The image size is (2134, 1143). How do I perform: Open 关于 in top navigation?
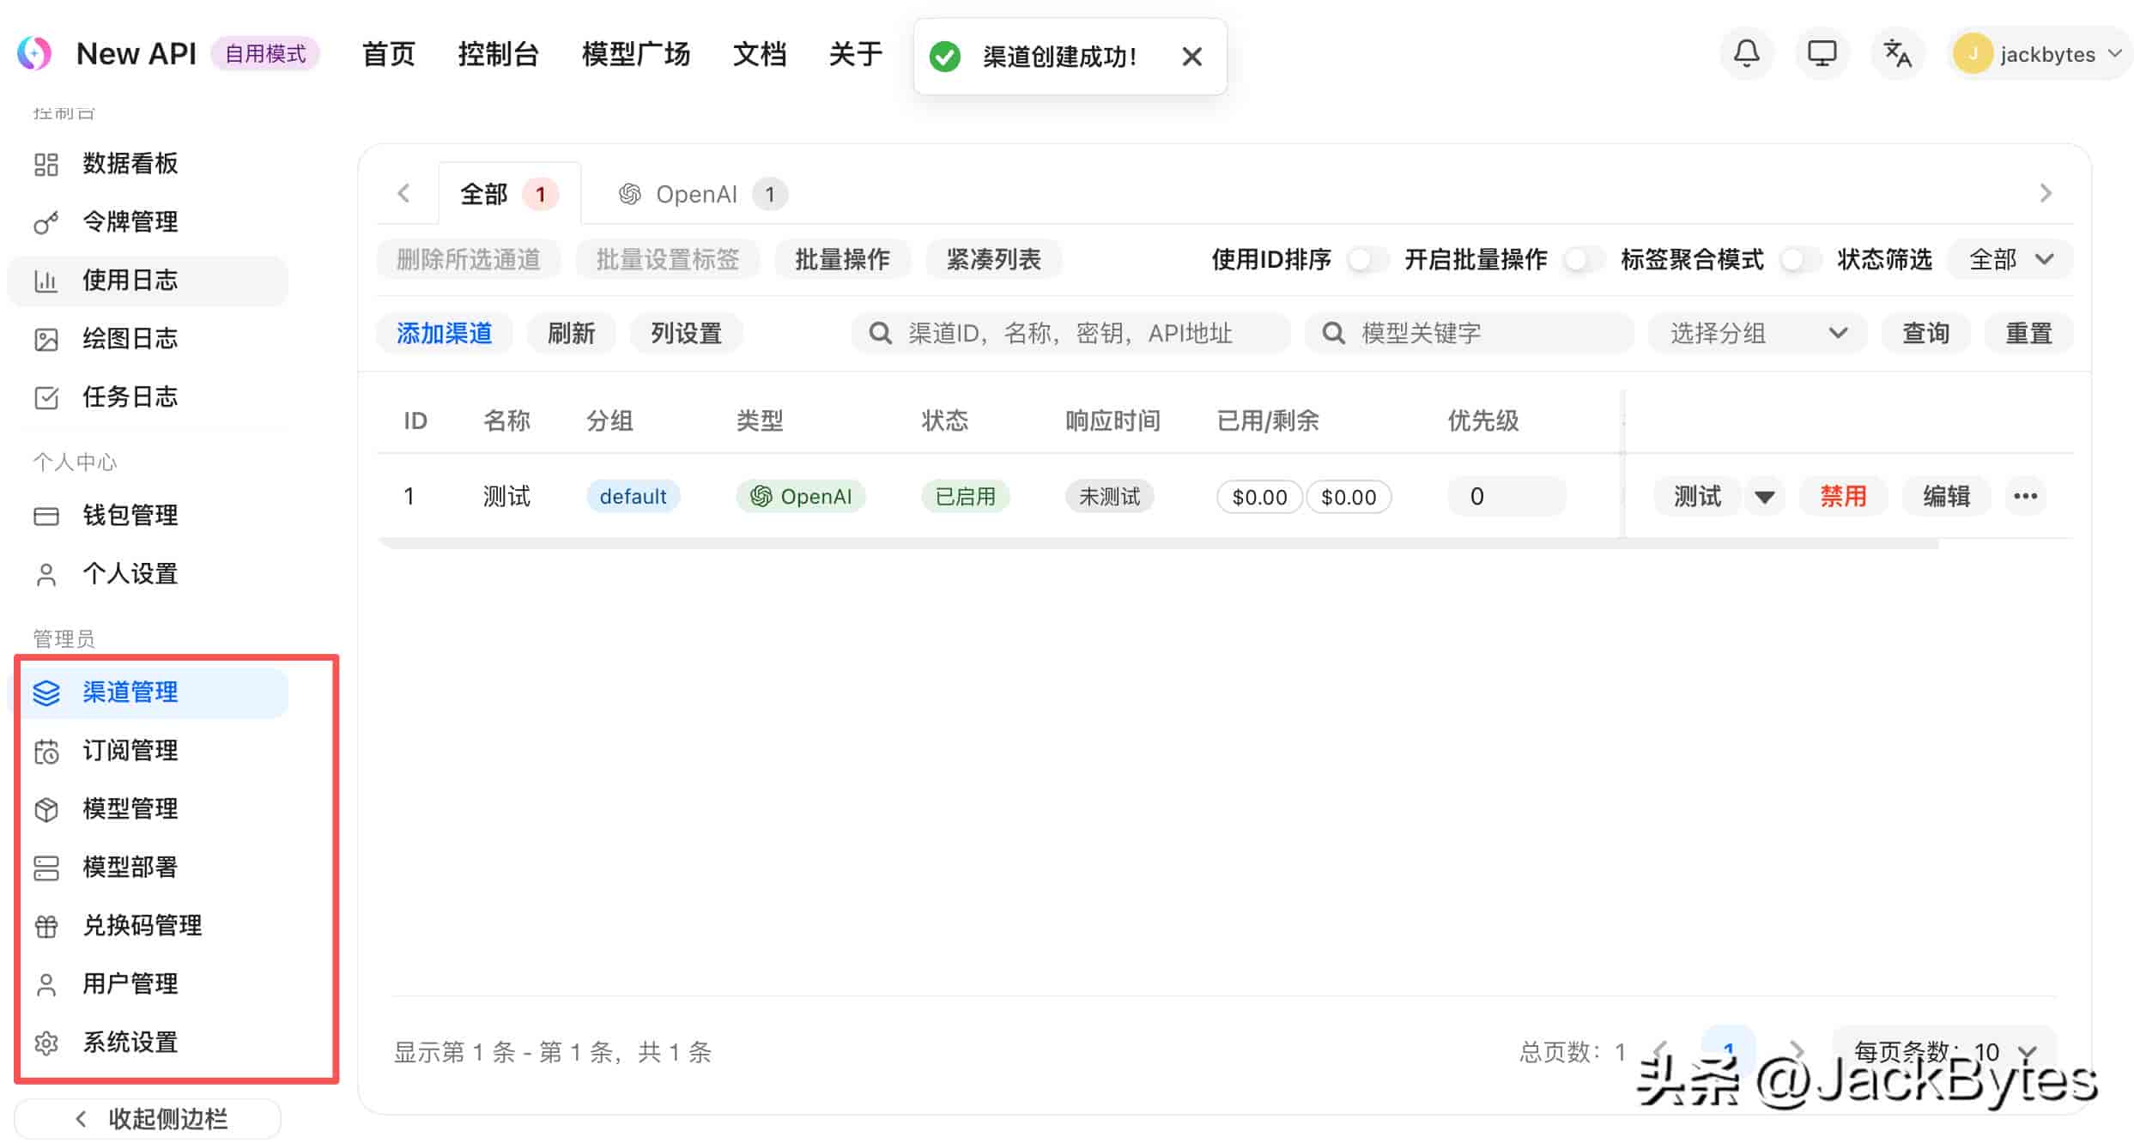coord(855,54)
